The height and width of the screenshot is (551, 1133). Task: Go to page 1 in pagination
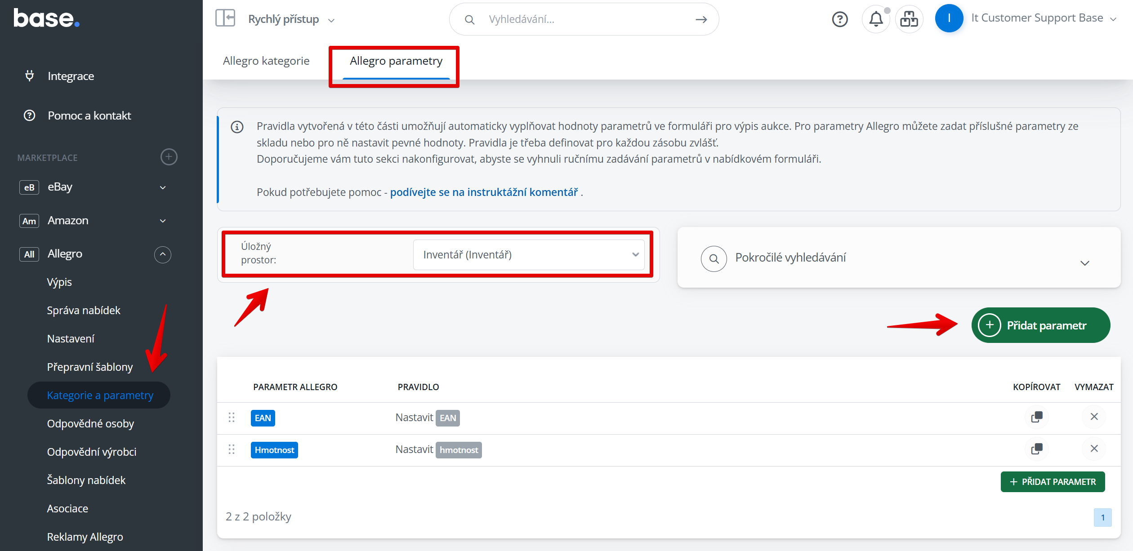tap(1103, 518)
